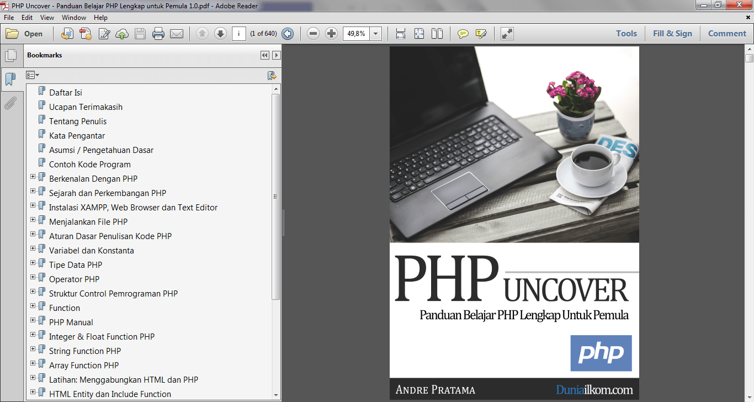Click the expand pane right arrow icon
754x402 pixels.
point(277,55)
